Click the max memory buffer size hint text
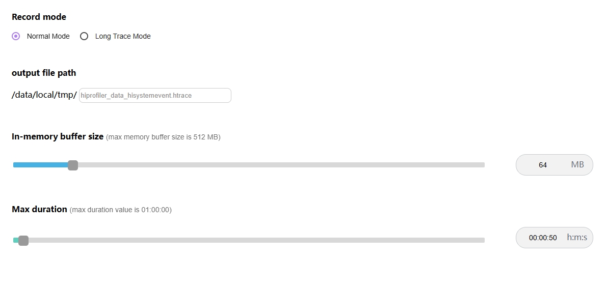This screenshot has height=288, width=607. (163, 137)
